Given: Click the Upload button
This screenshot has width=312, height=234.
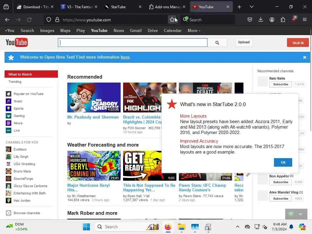Looking at the screenshot, I should point(244,42).
